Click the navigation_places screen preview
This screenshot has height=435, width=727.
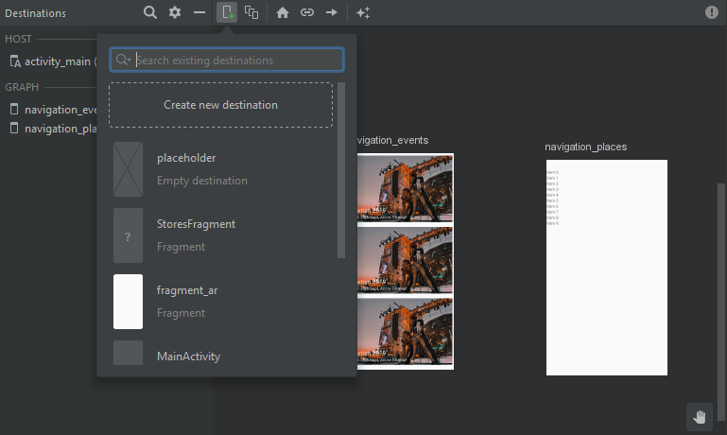coord(606,267)
